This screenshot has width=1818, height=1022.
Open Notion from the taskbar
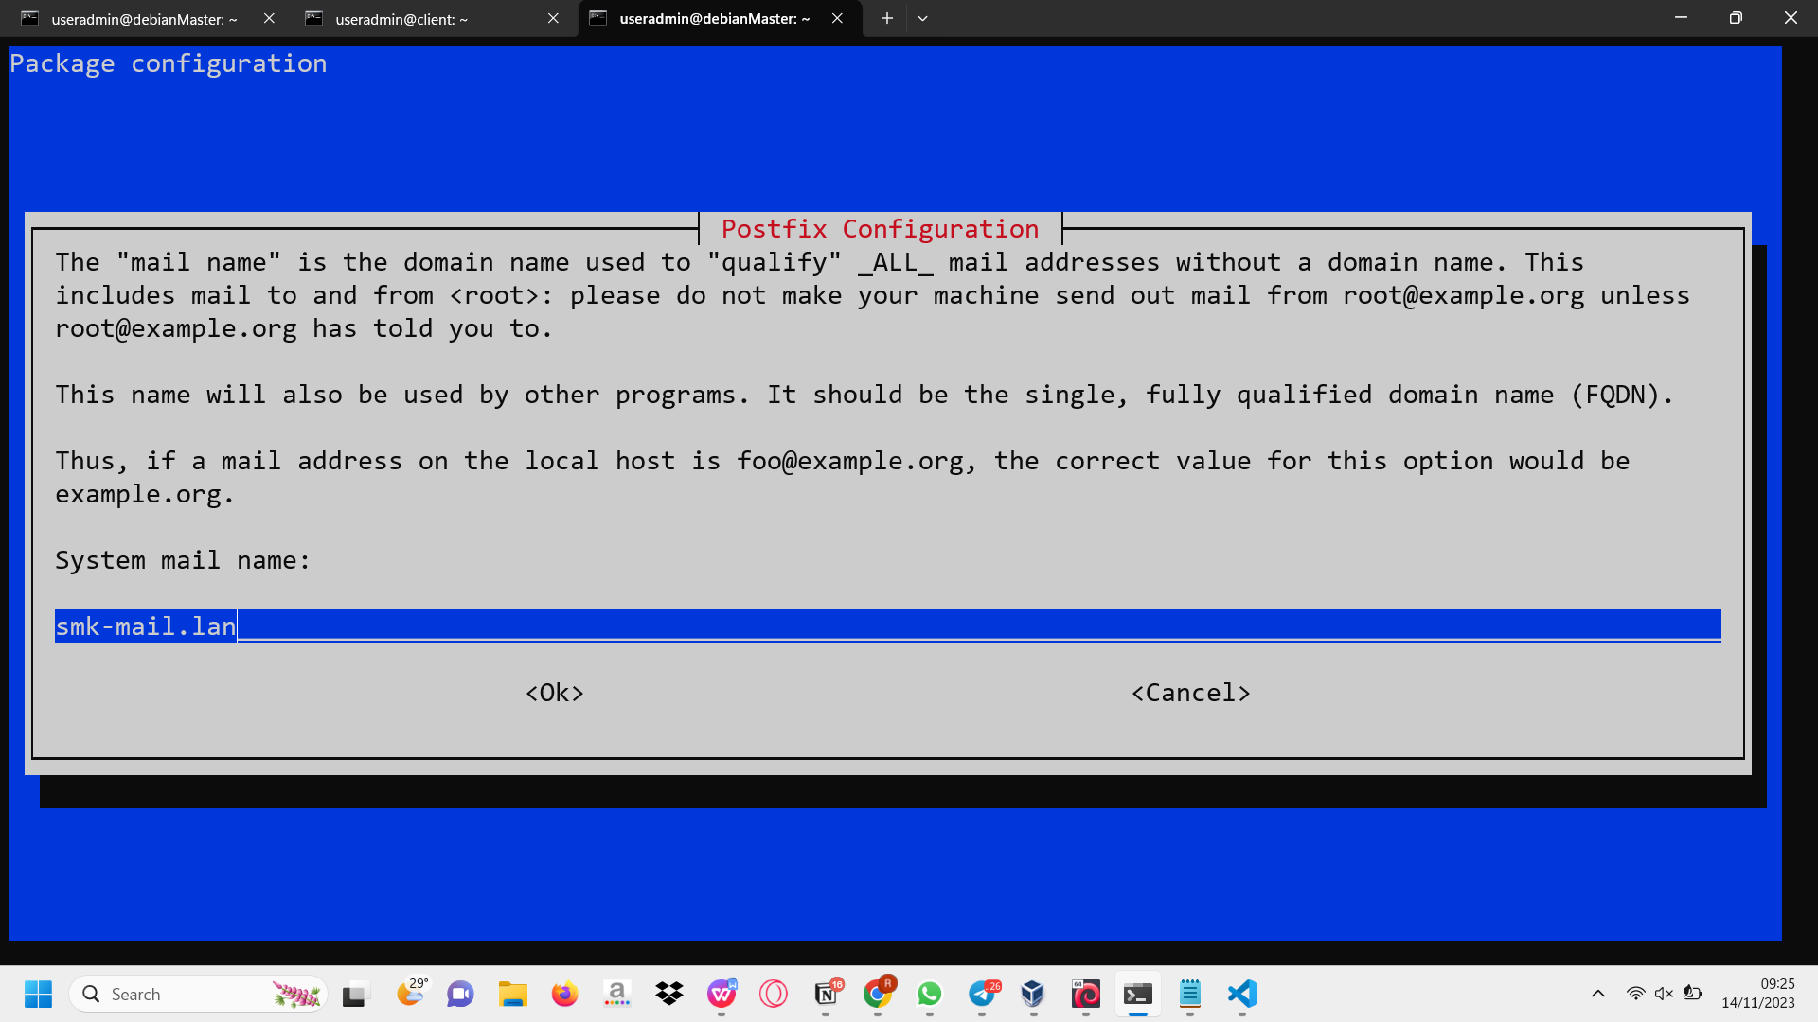[x=826, y=994]
